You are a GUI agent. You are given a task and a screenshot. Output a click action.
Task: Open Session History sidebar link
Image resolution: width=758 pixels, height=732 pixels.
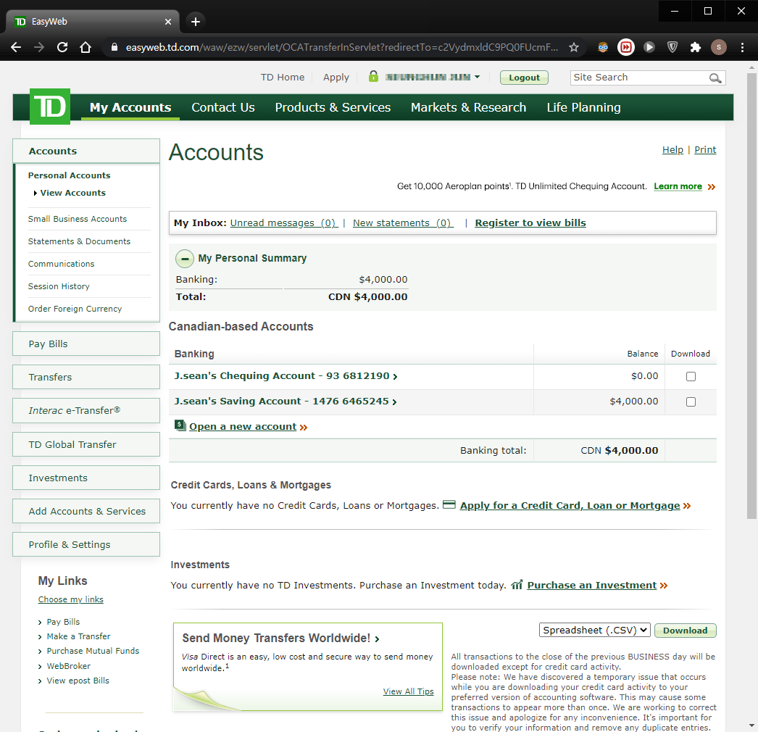59,286
